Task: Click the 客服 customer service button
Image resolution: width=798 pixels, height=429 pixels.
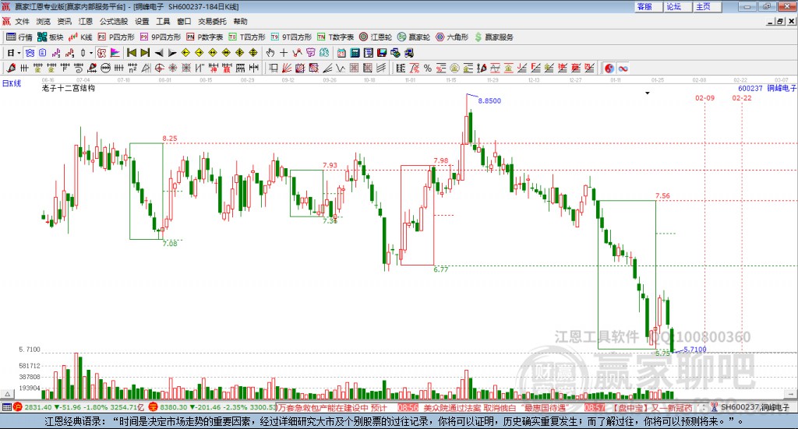Action: pyautogui.click(x=648, y=6)
